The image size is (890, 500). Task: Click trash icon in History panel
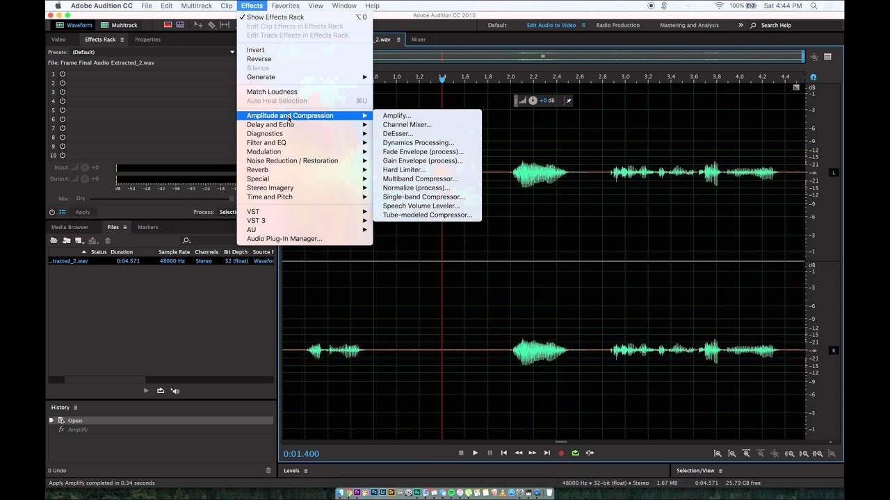click(268, 470)
